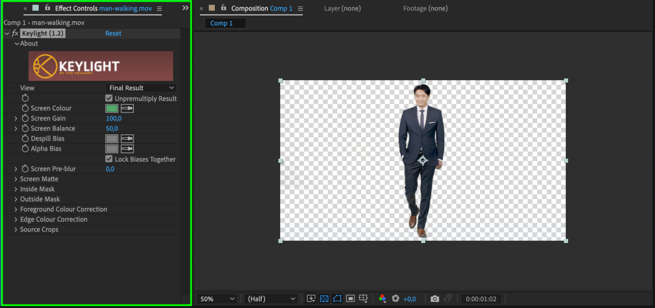Toggle the transparency grid button
This screenshot has width=655, height=308.
point(324,299)
